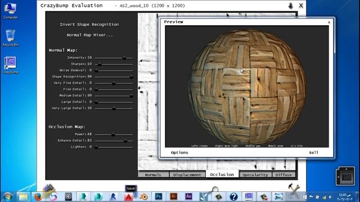The height and width of the screenshot is (202, 360).
Task: Click the wooden ball in the Preview
Action: coord(247,86)
